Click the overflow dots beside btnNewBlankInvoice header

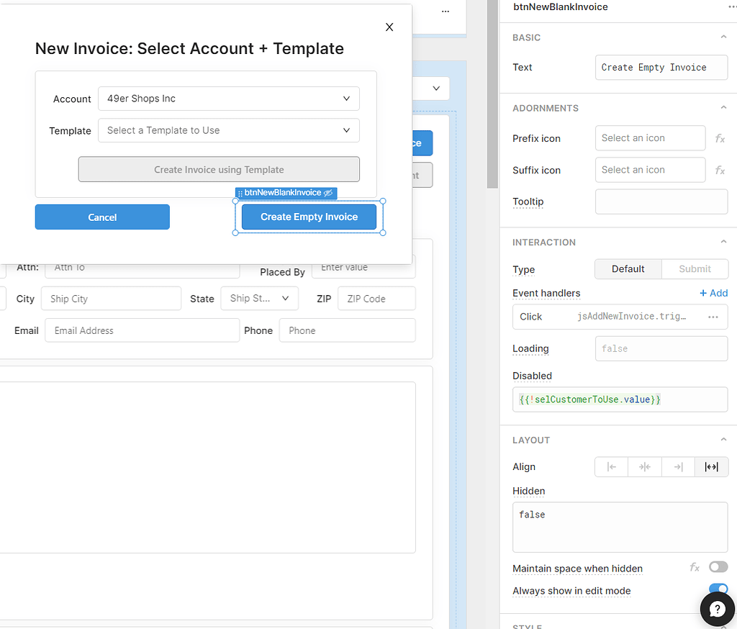(732, 6)
